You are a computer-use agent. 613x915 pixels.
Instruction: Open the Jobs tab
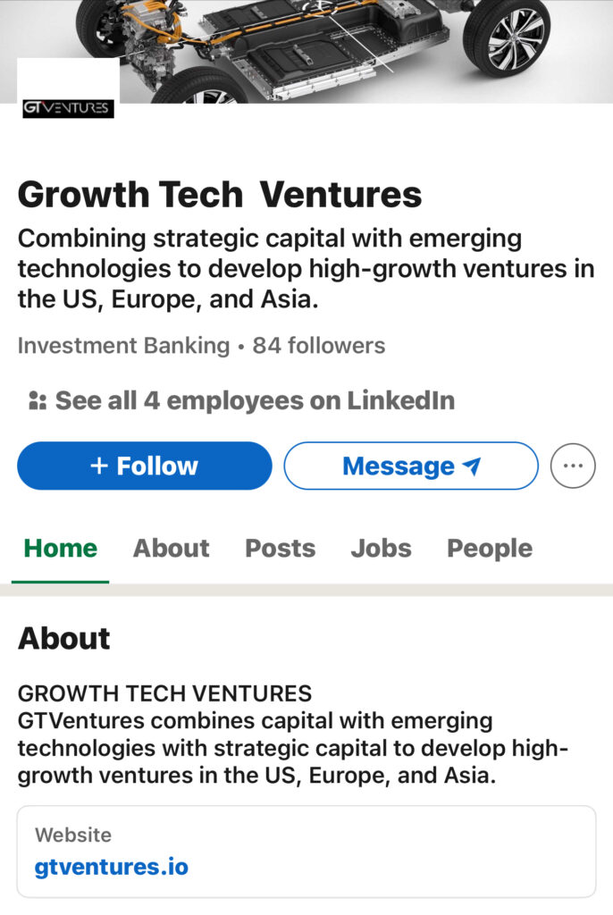(x=381, y=548)
